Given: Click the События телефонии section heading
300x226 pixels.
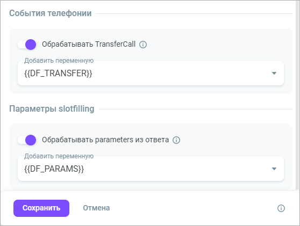Looking at the screenshot, I should (51, 13).
